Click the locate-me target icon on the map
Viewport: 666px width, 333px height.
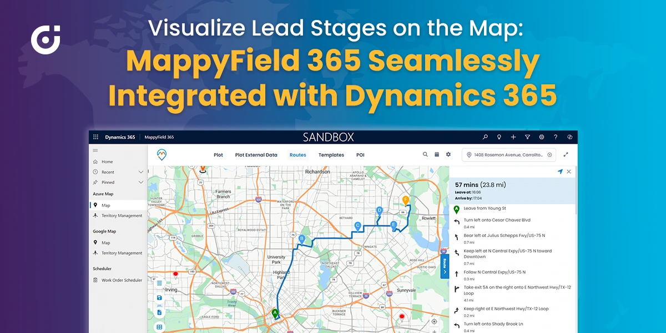pyautogui.click(x=434, y=322)
